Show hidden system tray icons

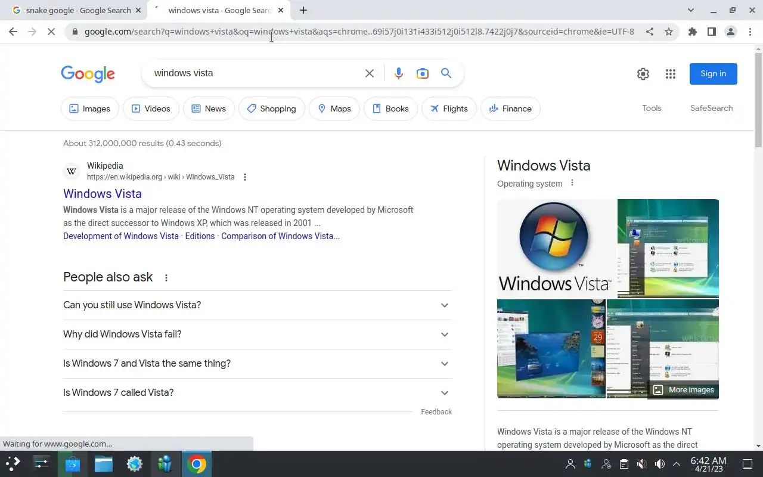[x=677, y=464]
